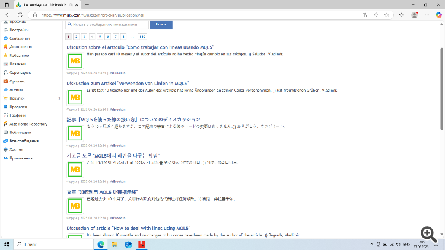This screenshot has width=445, height=250.
Task: Open Spanish discussion 'Cómo trabajar con líneas' link
Action: click(140, 47)
